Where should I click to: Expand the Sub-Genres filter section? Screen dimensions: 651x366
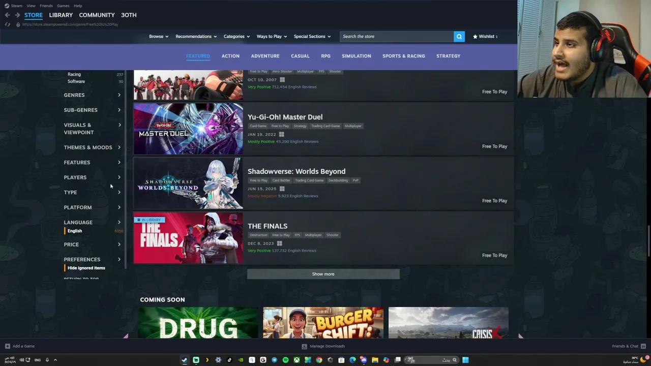tap(92, 110)
